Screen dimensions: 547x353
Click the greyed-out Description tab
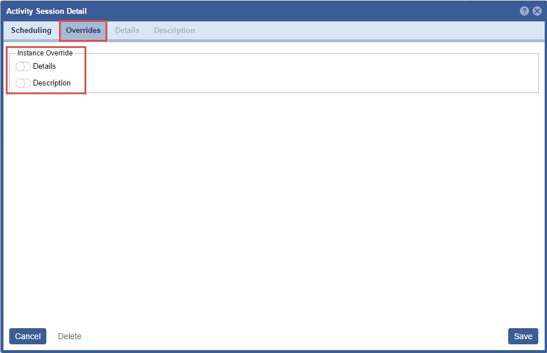coord(174,30)
